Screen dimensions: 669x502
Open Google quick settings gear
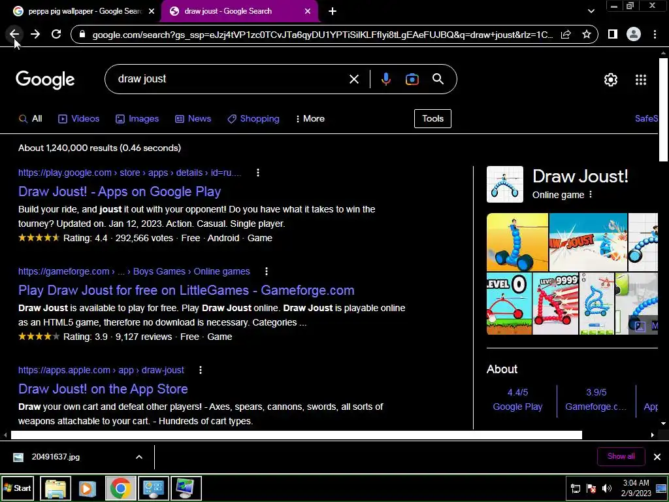[611, 79]
